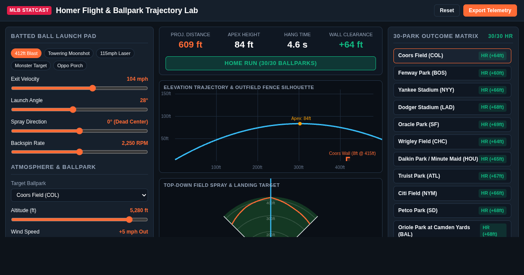Select Daikin Park / Minute Maid (HOU) row
Image resolution: width=524 pixels, height=275 pixels.
(452, 159)
